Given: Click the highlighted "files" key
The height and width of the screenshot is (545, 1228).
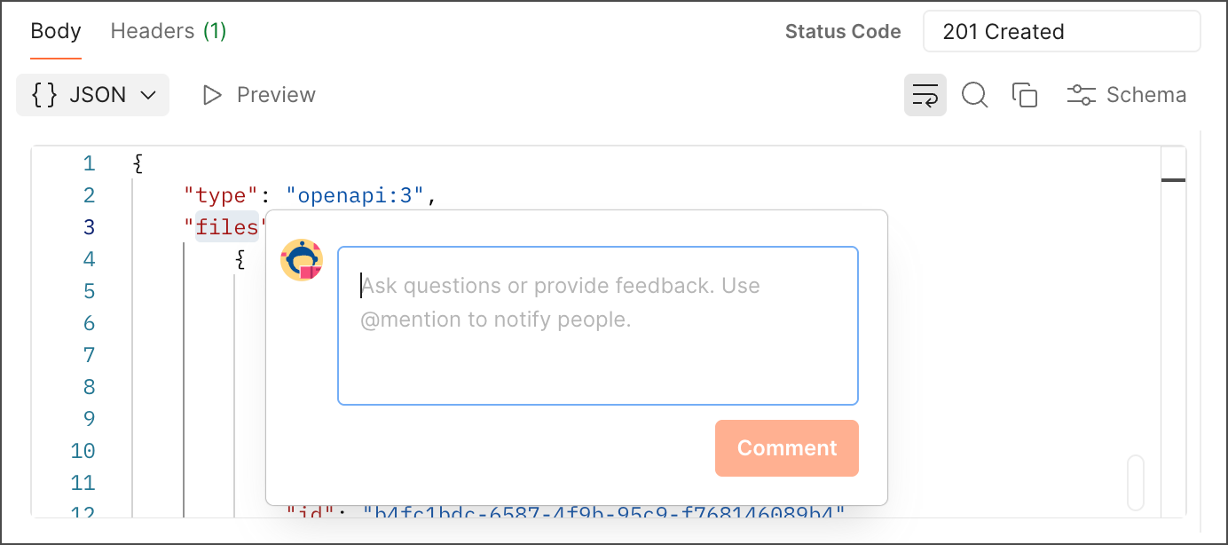Looking at the screenshot, I should (227, 227).
